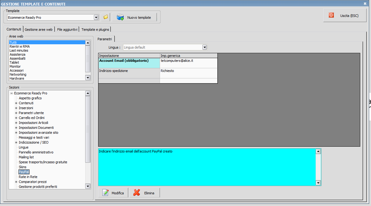Select the Rate in Rete section

coord(28,177)
